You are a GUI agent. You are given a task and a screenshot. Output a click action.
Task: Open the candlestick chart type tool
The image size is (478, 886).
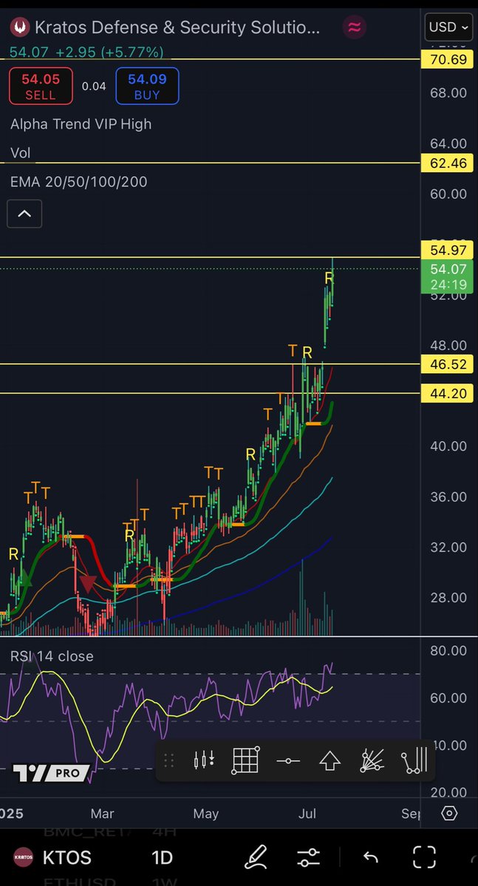tap(204, 760)
